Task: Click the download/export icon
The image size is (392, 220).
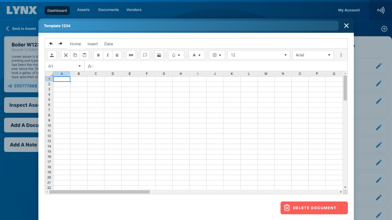Action: coord(52,55)
